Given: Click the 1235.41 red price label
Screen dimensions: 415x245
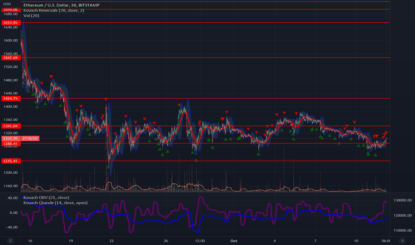Looking at the screenshot, I should (11, 161).
